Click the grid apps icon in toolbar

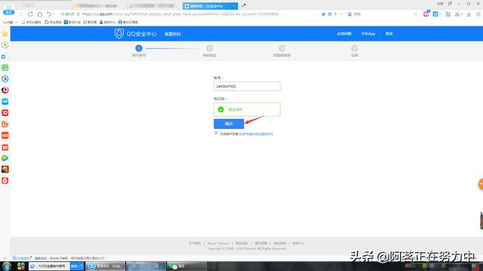(448, 14)
